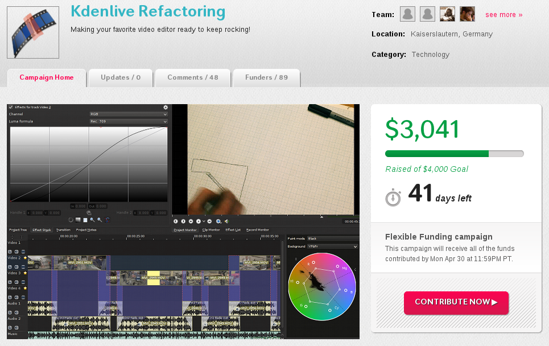
Task: Switch to the Comments / 48 tab
Action: tap(193, 77)
